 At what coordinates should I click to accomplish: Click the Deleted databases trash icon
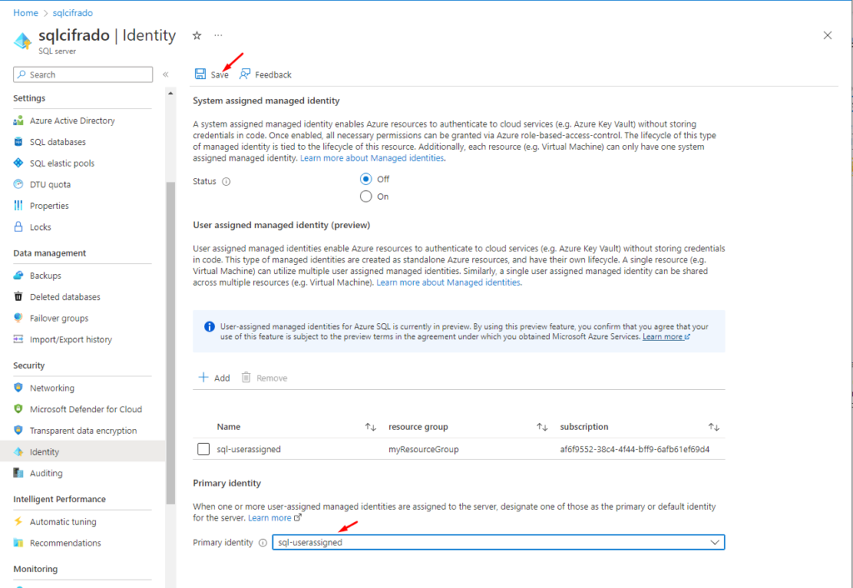pos(18,296)
